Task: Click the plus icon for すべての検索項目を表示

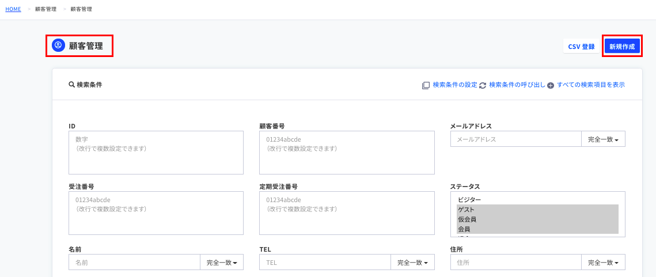Action: [x=551, y=85]
